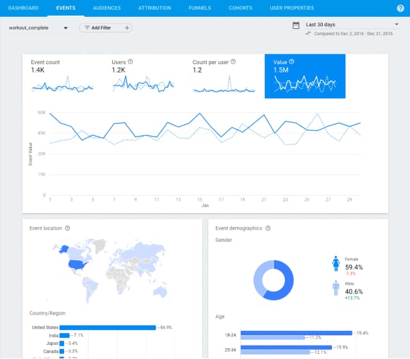Screen dimensions: 410x359
Task: Go to the Attribution tab
Action: coord(154,8)
